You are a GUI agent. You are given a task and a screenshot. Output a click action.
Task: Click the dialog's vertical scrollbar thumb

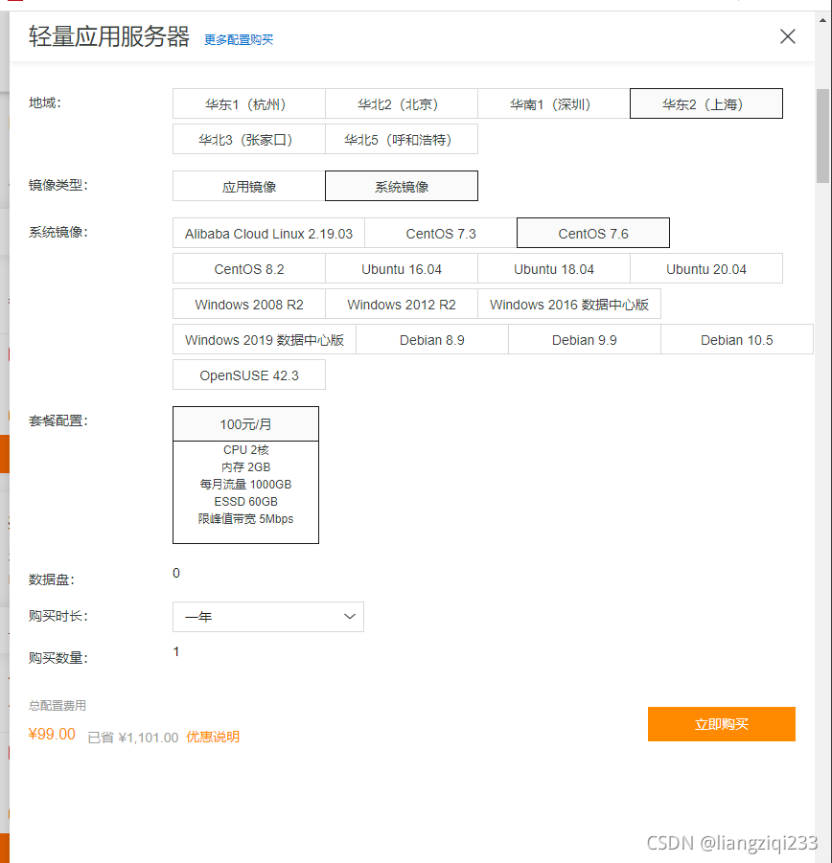(x=822, y=135)
